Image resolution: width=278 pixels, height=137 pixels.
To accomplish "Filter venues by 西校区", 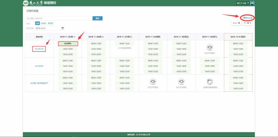I will click(x=50, y=24).
